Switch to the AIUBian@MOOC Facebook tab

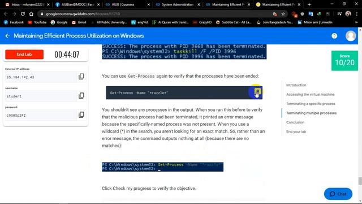tap(77, 5)
